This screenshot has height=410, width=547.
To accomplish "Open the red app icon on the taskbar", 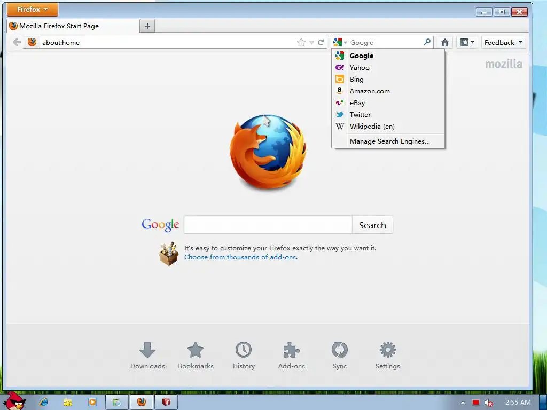I will pos(166,402).
